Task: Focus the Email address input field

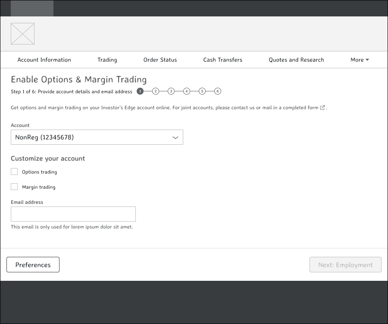Action: click(73, 214)
